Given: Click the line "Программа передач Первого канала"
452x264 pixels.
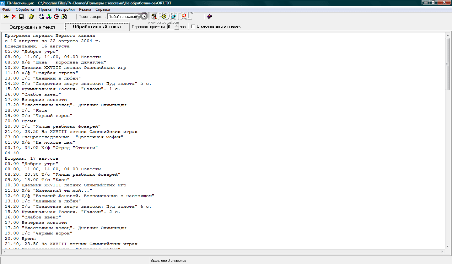Looking at the screenshot, I should point(50,36).
